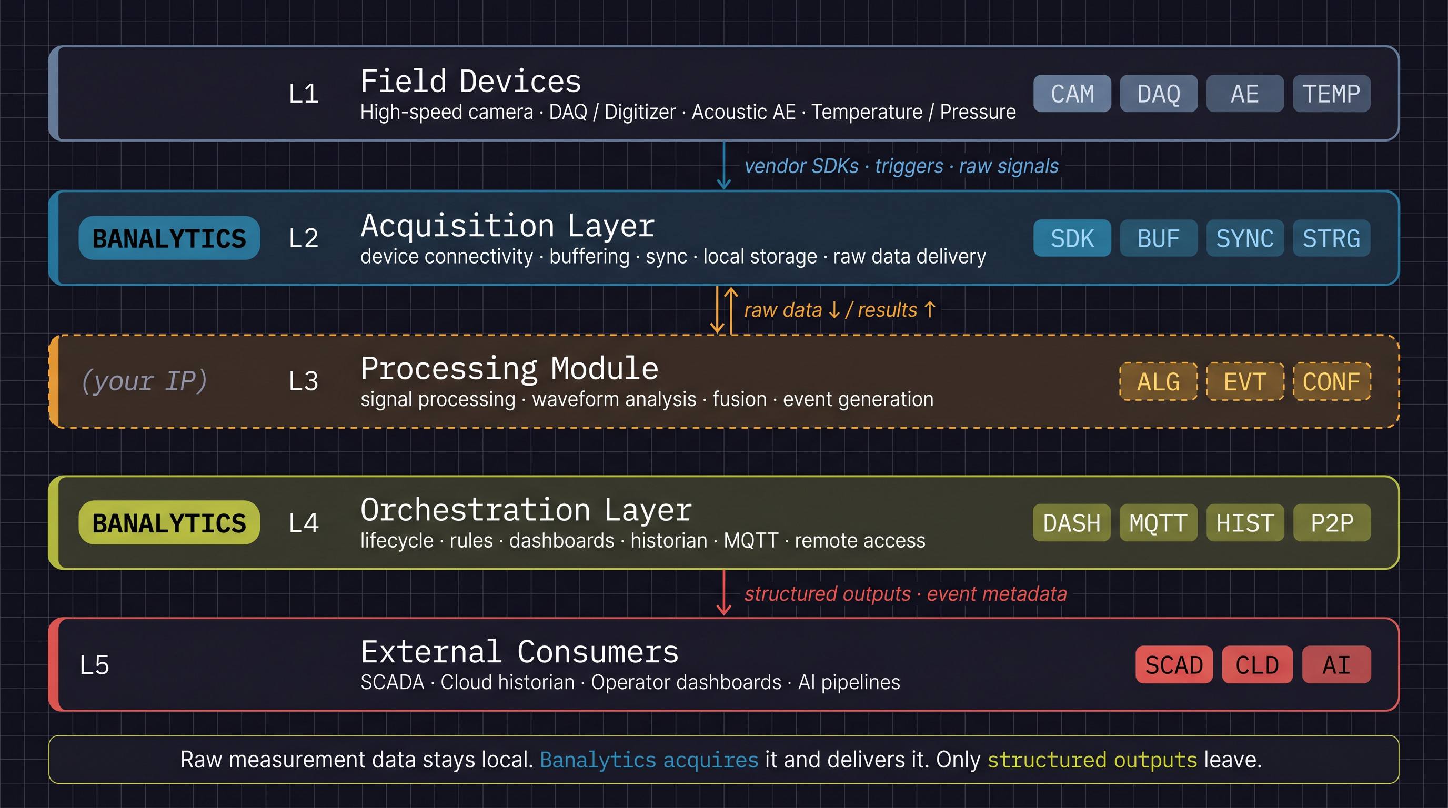Click the dashed ALG chip
The image size is (1448, 808).
pos(1159,381)
